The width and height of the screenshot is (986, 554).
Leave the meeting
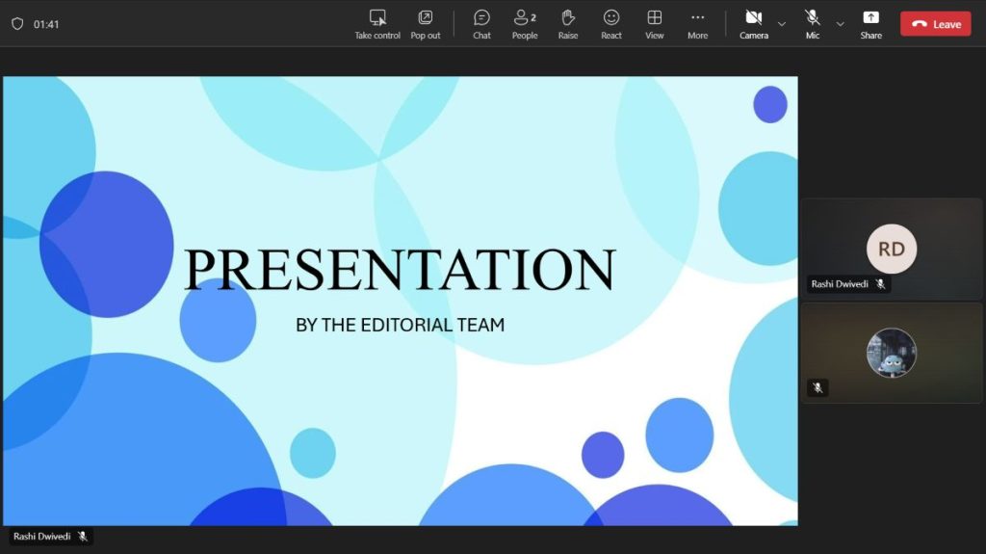936,24
